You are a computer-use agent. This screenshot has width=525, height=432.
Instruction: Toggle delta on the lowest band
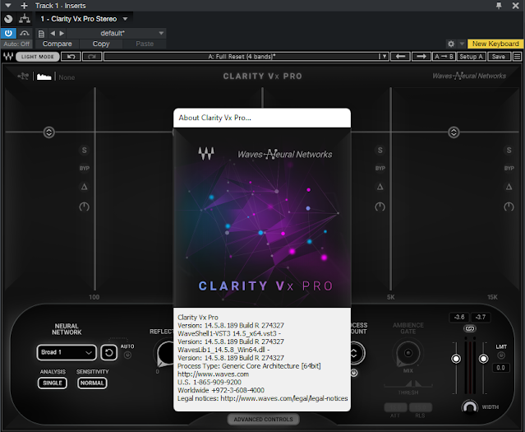tap(85, 187)
